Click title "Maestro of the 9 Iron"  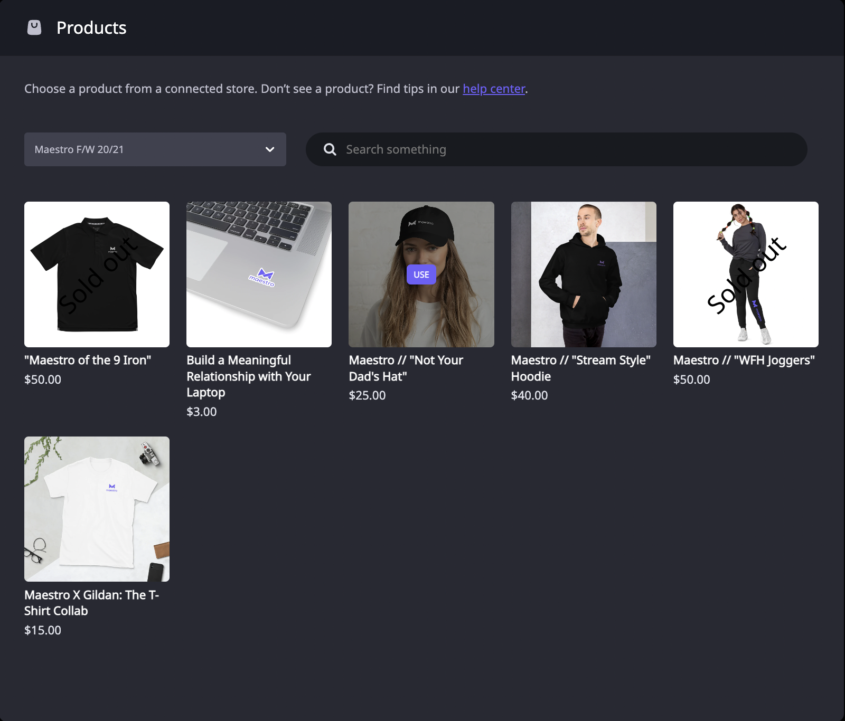pos(88,360)
